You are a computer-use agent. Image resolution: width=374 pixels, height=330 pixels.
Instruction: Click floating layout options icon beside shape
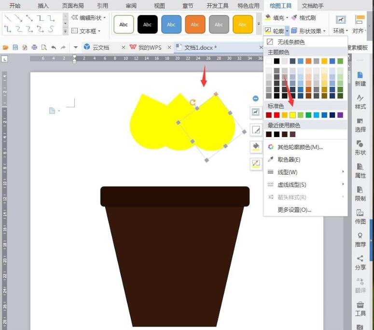tap(256, 112)
